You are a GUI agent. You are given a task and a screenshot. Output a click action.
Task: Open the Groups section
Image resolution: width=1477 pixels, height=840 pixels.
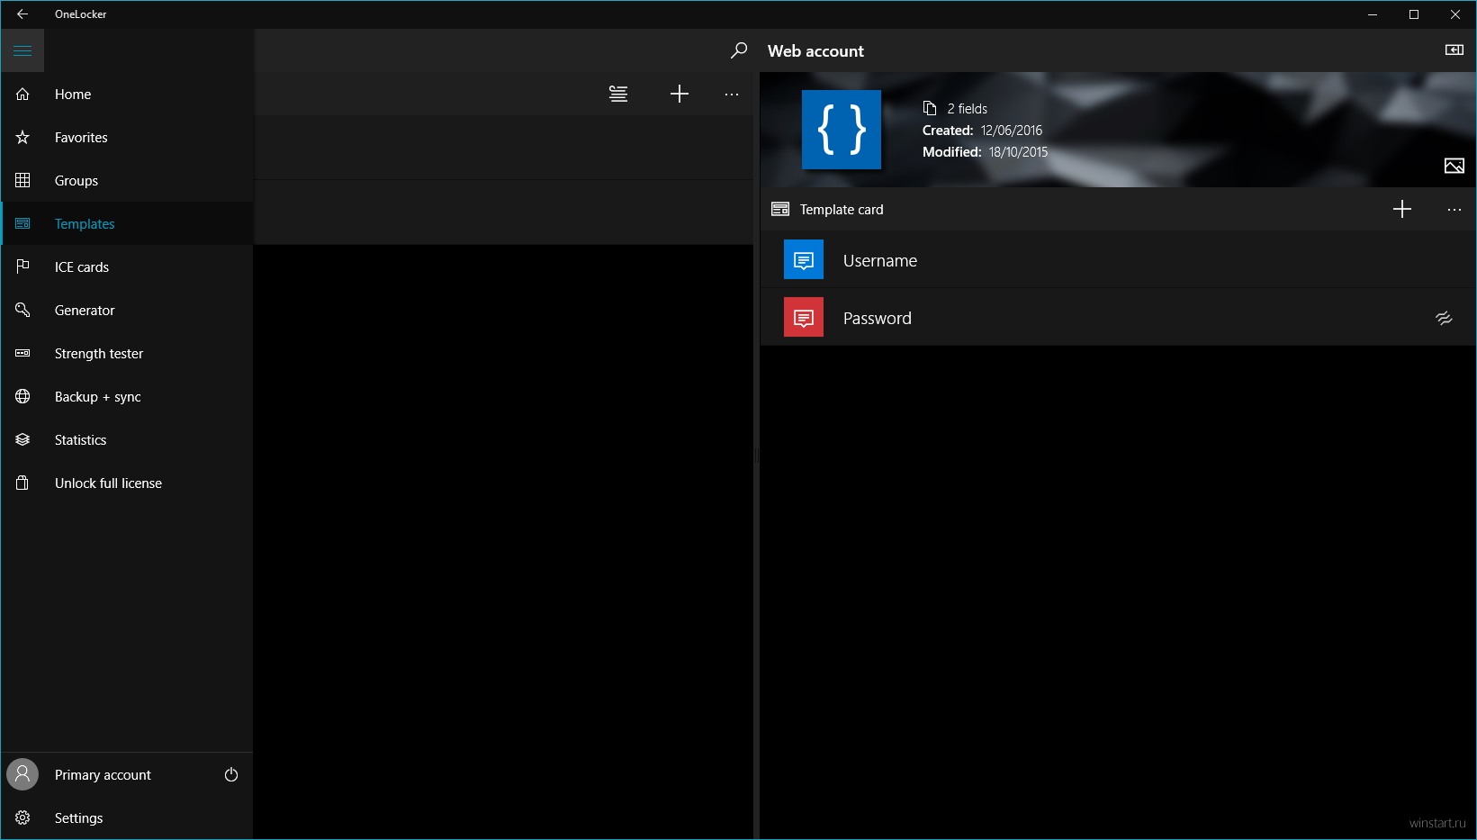[127, 180]
